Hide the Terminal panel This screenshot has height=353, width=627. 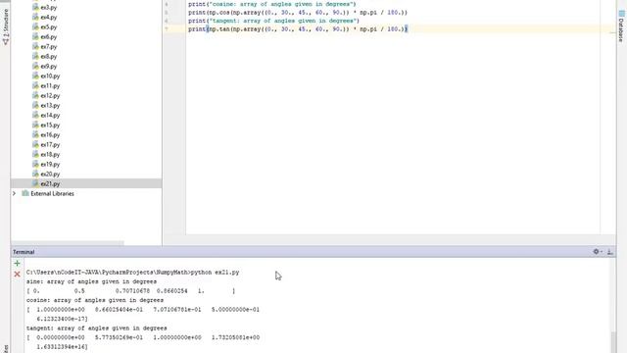click(609, 252)
